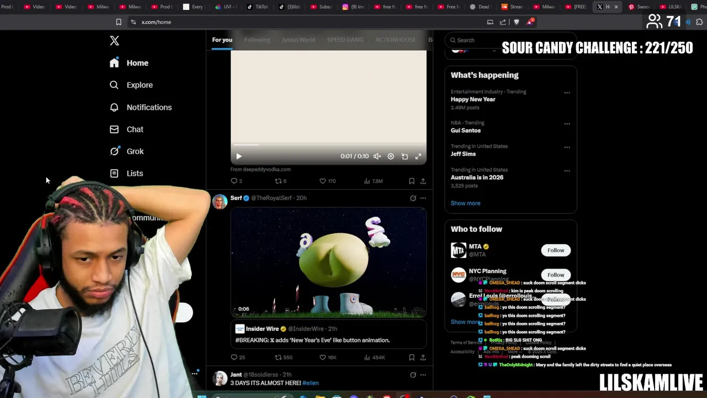Share the deepeddyvodka post
707x398 pixels.
(x=423, y=181)
